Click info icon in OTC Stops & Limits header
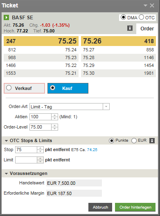The height and width of the screenshot is (216, 160). click(x=152, y=141)
